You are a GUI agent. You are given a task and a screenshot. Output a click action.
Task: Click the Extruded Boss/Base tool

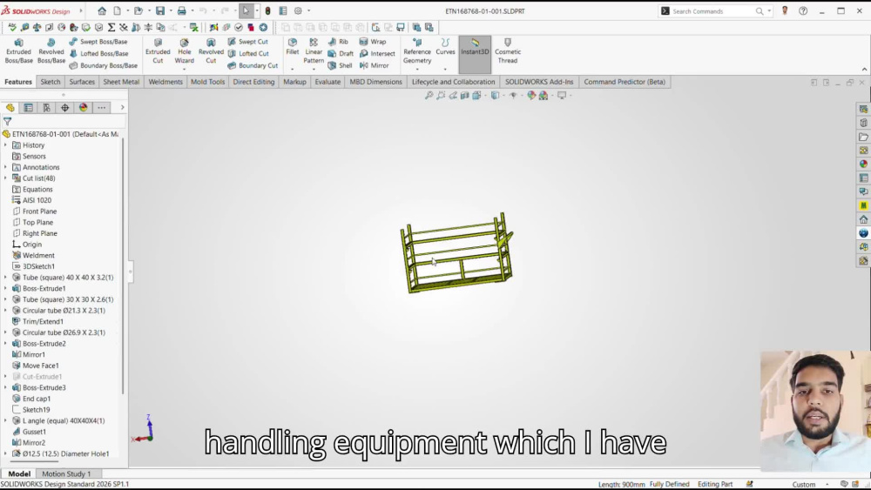18,51
